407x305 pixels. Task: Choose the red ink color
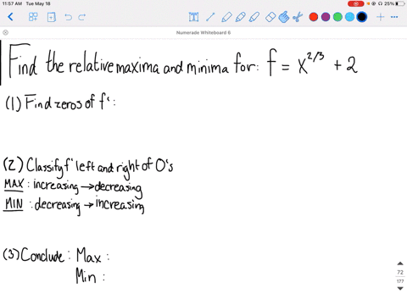click(x=314, y=17)
